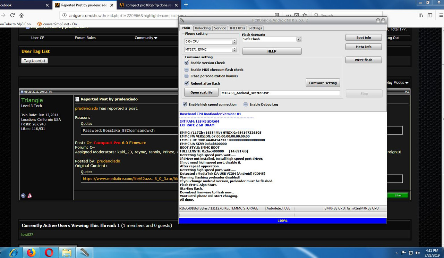Click Open scat file button
444x258 pixels.
pos(201,92)
